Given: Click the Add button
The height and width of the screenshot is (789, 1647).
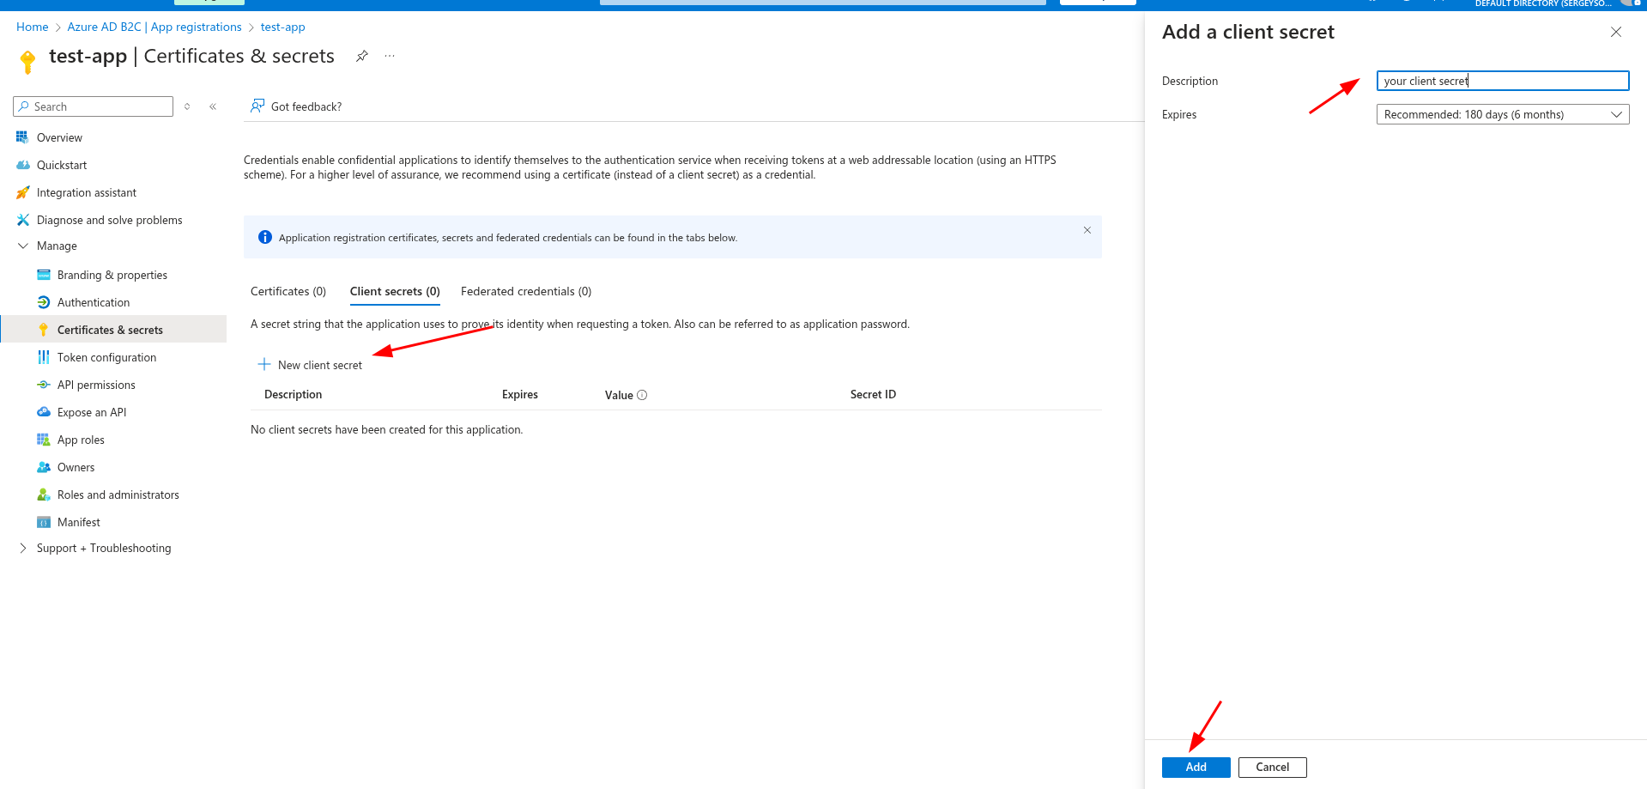Looking at the screenshot, I should (1196, 768).
